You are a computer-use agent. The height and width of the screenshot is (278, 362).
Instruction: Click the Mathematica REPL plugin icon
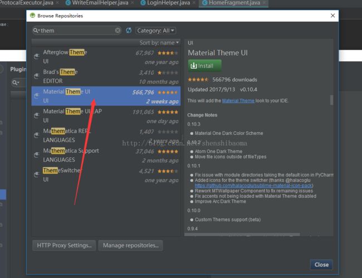pos(37,135)
